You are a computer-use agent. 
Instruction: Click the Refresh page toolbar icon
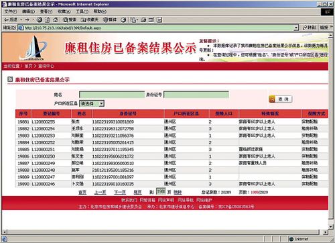click(47, 19)
